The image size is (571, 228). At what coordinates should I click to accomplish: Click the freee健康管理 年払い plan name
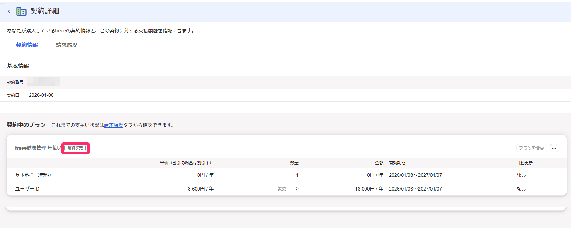pos(38,148)
